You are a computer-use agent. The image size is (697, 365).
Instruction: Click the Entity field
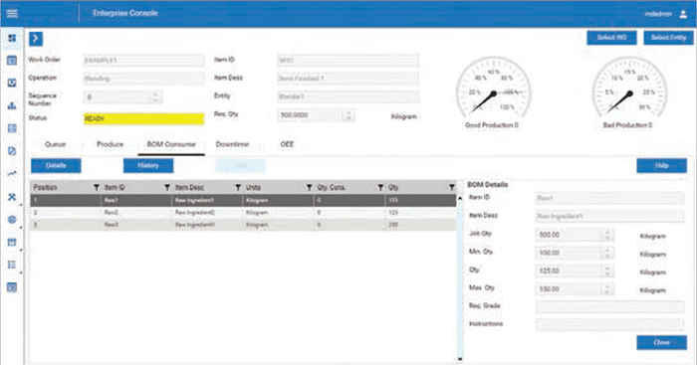click(348, 96)
